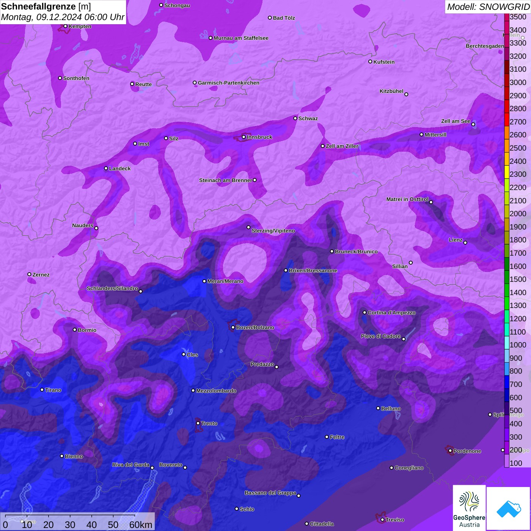
Task: Click the 60km scale bar label
Action: pos(141,525)
